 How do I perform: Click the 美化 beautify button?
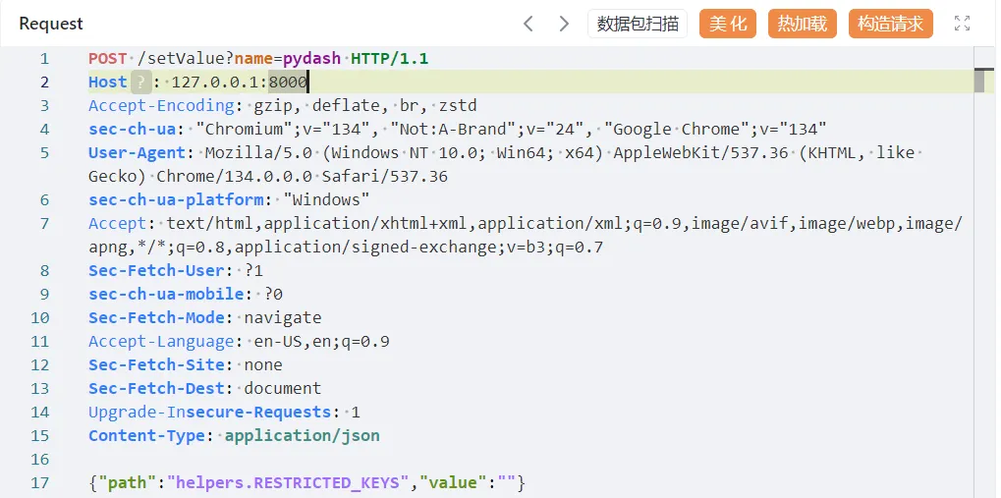point(728,24)
